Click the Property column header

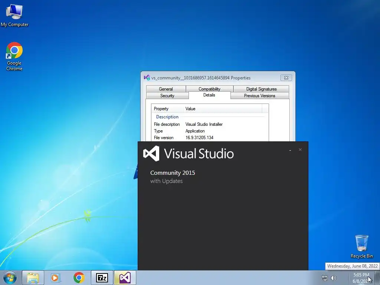[x=167, y=109]
